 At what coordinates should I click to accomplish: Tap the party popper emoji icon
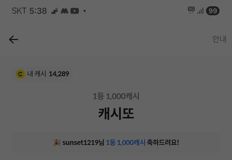point(57,143)
